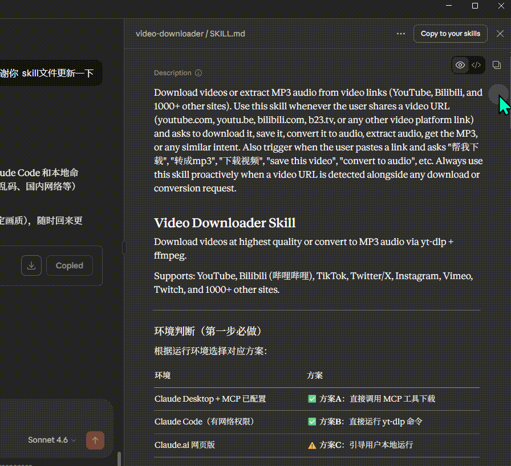Screen dimensions: 511x466
Task: Send the message with the orange arrow
Action: [95, 440]
